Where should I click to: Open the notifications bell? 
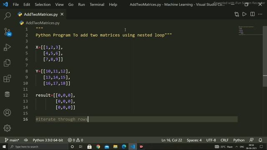260,140
